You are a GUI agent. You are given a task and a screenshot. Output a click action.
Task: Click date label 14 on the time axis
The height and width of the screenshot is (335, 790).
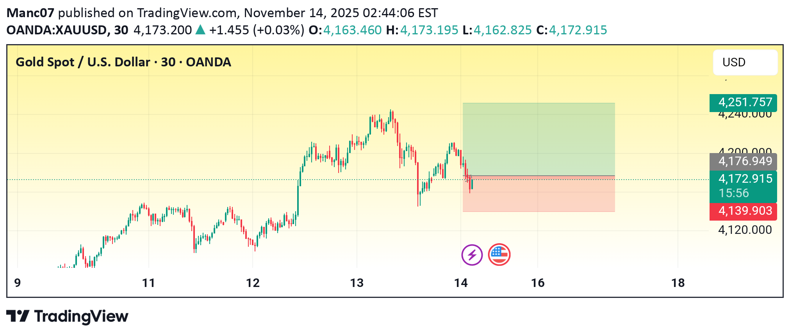pos(461,283)
